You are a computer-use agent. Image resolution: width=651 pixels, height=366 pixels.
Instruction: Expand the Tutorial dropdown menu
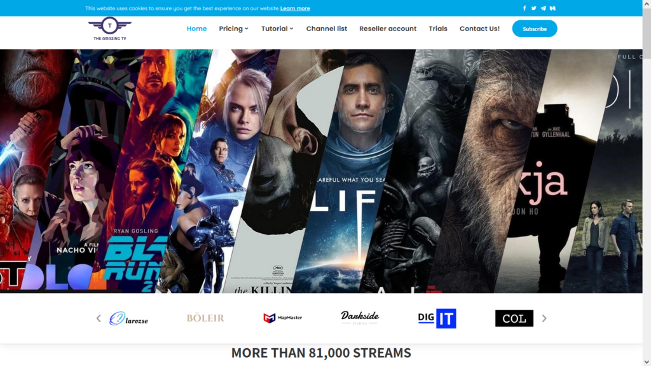[x=277, y=29]
